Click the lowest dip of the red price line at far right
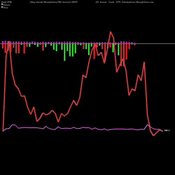 154,135
